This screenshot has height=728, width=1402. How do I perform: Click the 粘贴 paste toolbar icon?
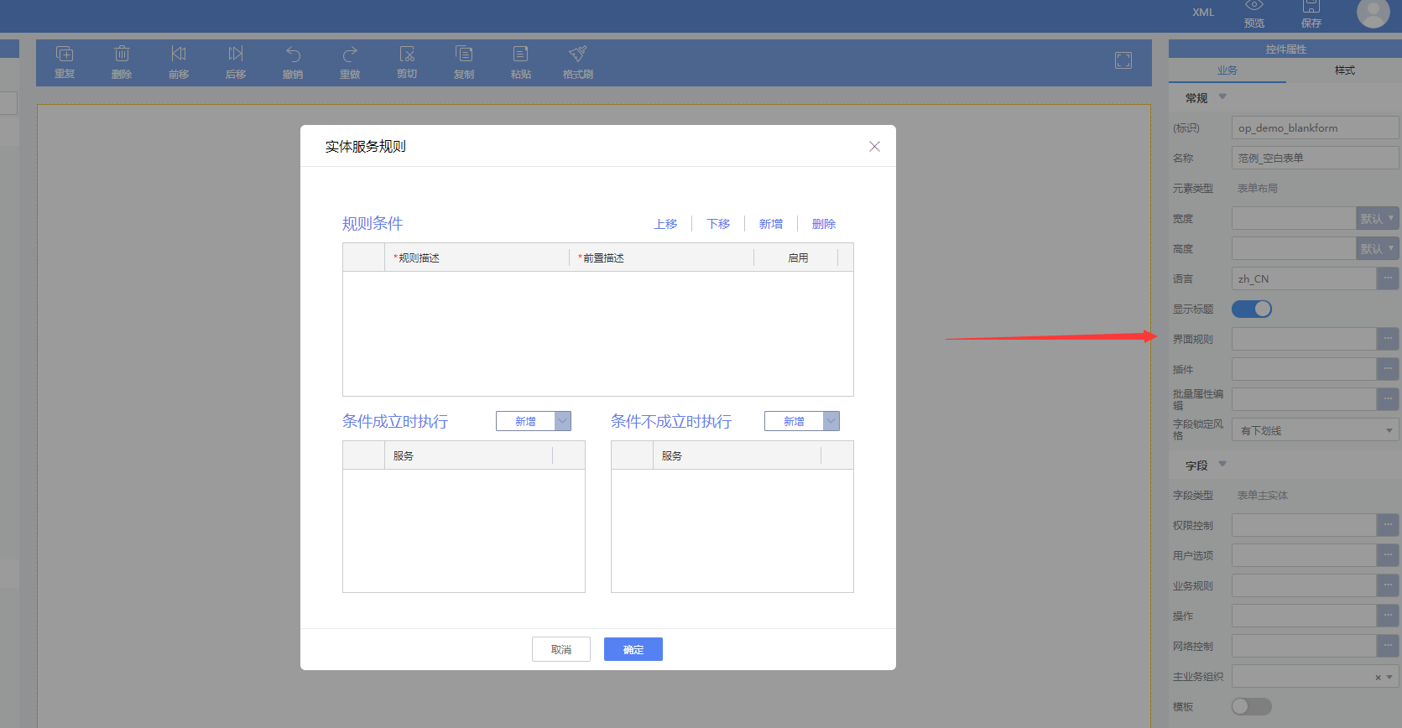[x=521, y=54]
